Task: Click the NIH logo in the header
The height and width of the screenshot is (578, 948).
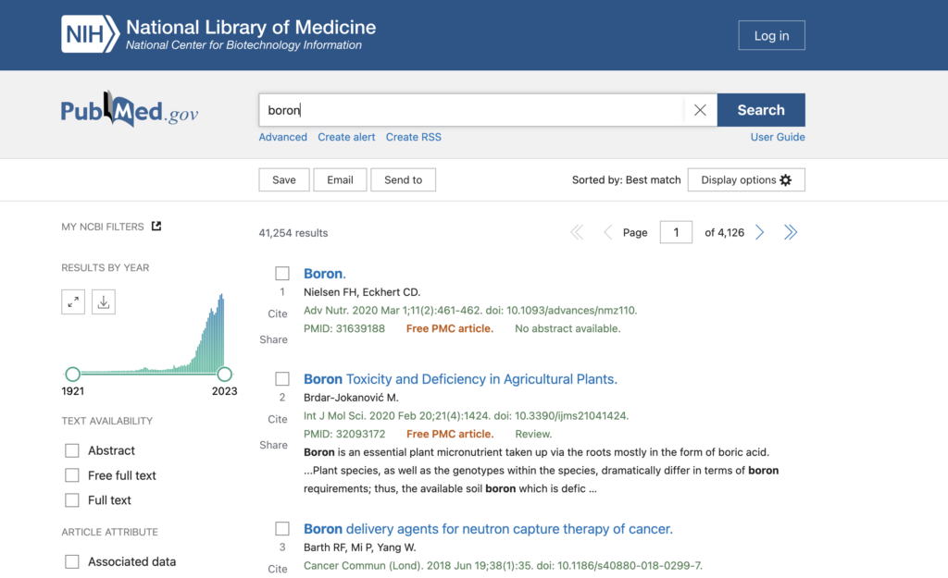Action: (x=90, y=34)
